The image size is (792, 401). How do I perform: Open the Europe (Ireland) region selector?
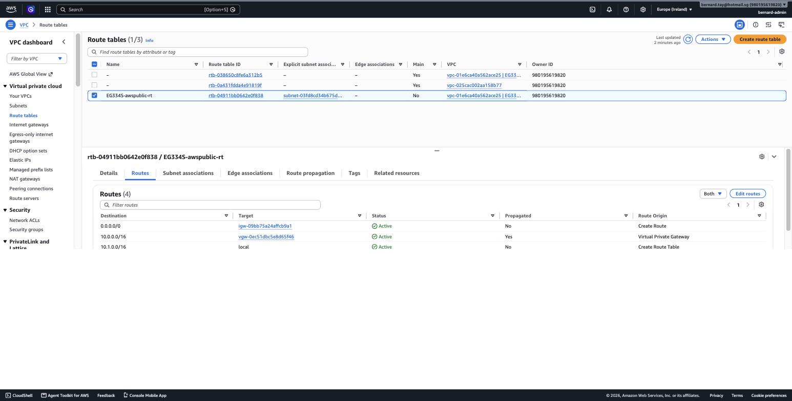click(x=674, y=9)
